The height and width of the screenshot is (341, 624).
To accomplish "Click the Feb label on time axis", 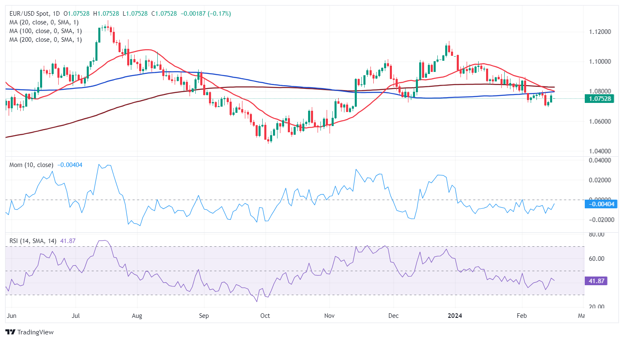I will coord(522,316).
